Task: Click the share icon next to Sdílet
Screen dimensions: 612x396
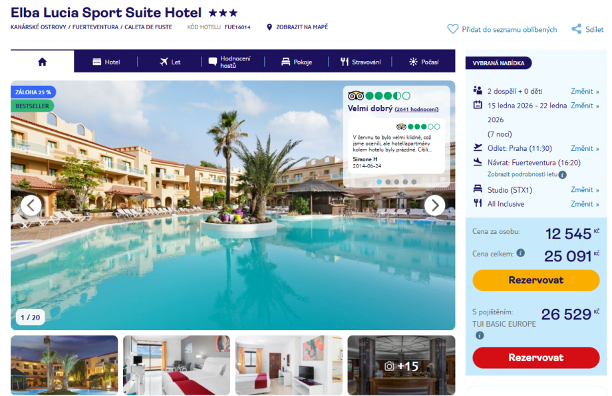Action: [x=576, y=29]
